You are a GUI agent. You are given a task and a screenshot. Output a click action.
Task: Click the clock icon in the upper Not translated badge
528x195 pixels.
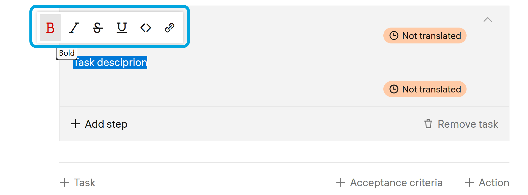click(x=394, y=36)
